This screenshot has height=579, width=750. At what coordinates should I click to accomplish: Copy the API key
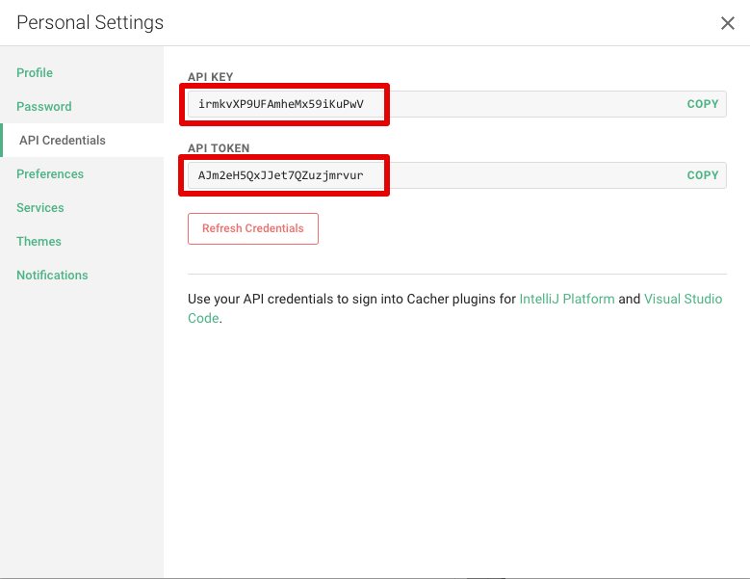[x=702, y=104]
